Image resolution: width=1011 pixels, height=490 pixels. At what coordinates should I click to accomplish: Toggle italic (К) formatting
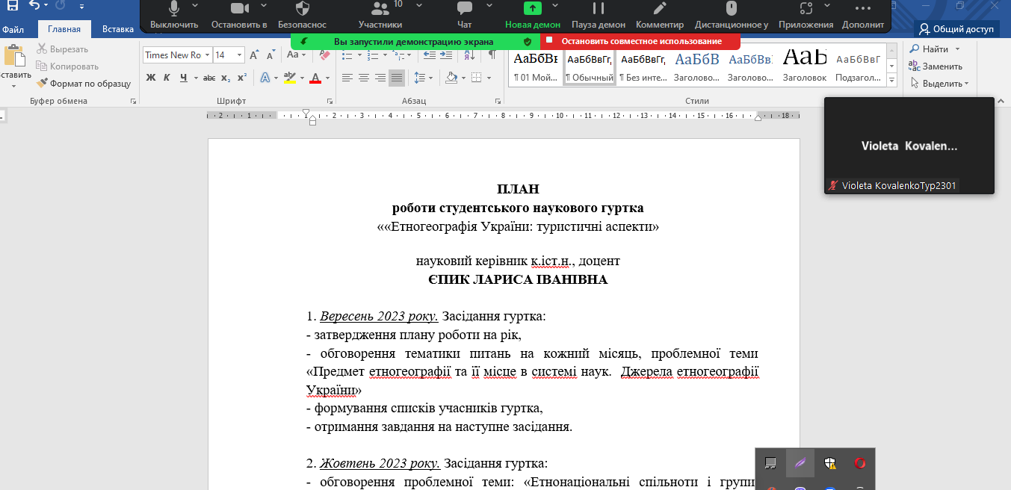pyautogui.click(x=166, y=78)
